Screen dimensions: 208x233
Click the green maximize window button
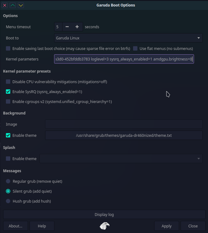coord(13,5)
